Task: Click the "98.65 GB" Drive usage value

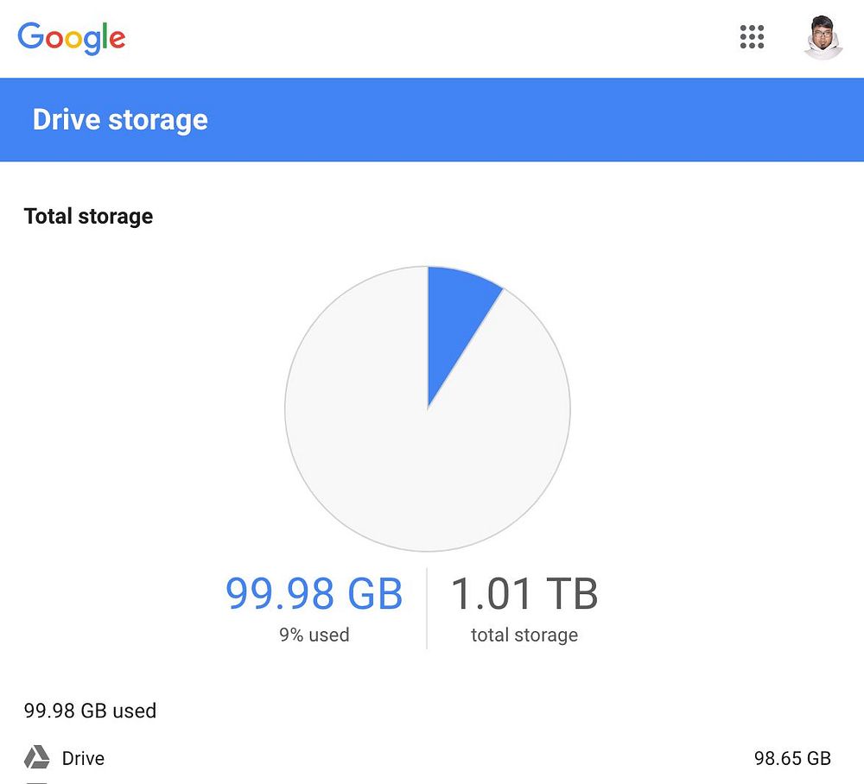Action: pyautogui.click(x=792, y=758)
